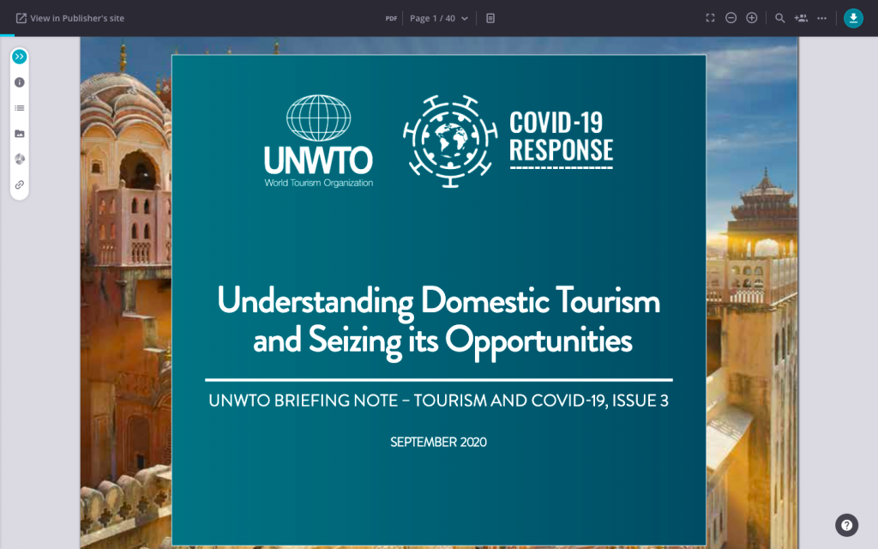The height and width of the screenshot is (549, 878).
Task: Click the external link icon beside View in Publisher's site
Action: click(21, 19)
